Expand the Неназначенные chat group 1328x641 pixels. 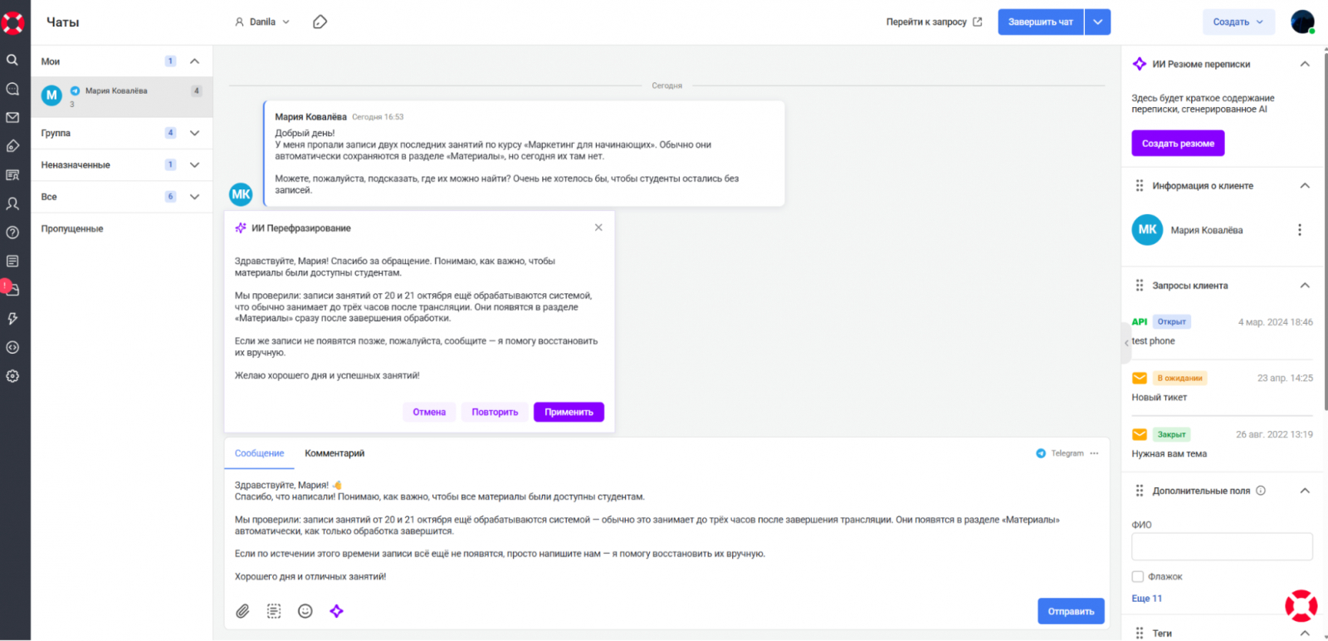195,164
